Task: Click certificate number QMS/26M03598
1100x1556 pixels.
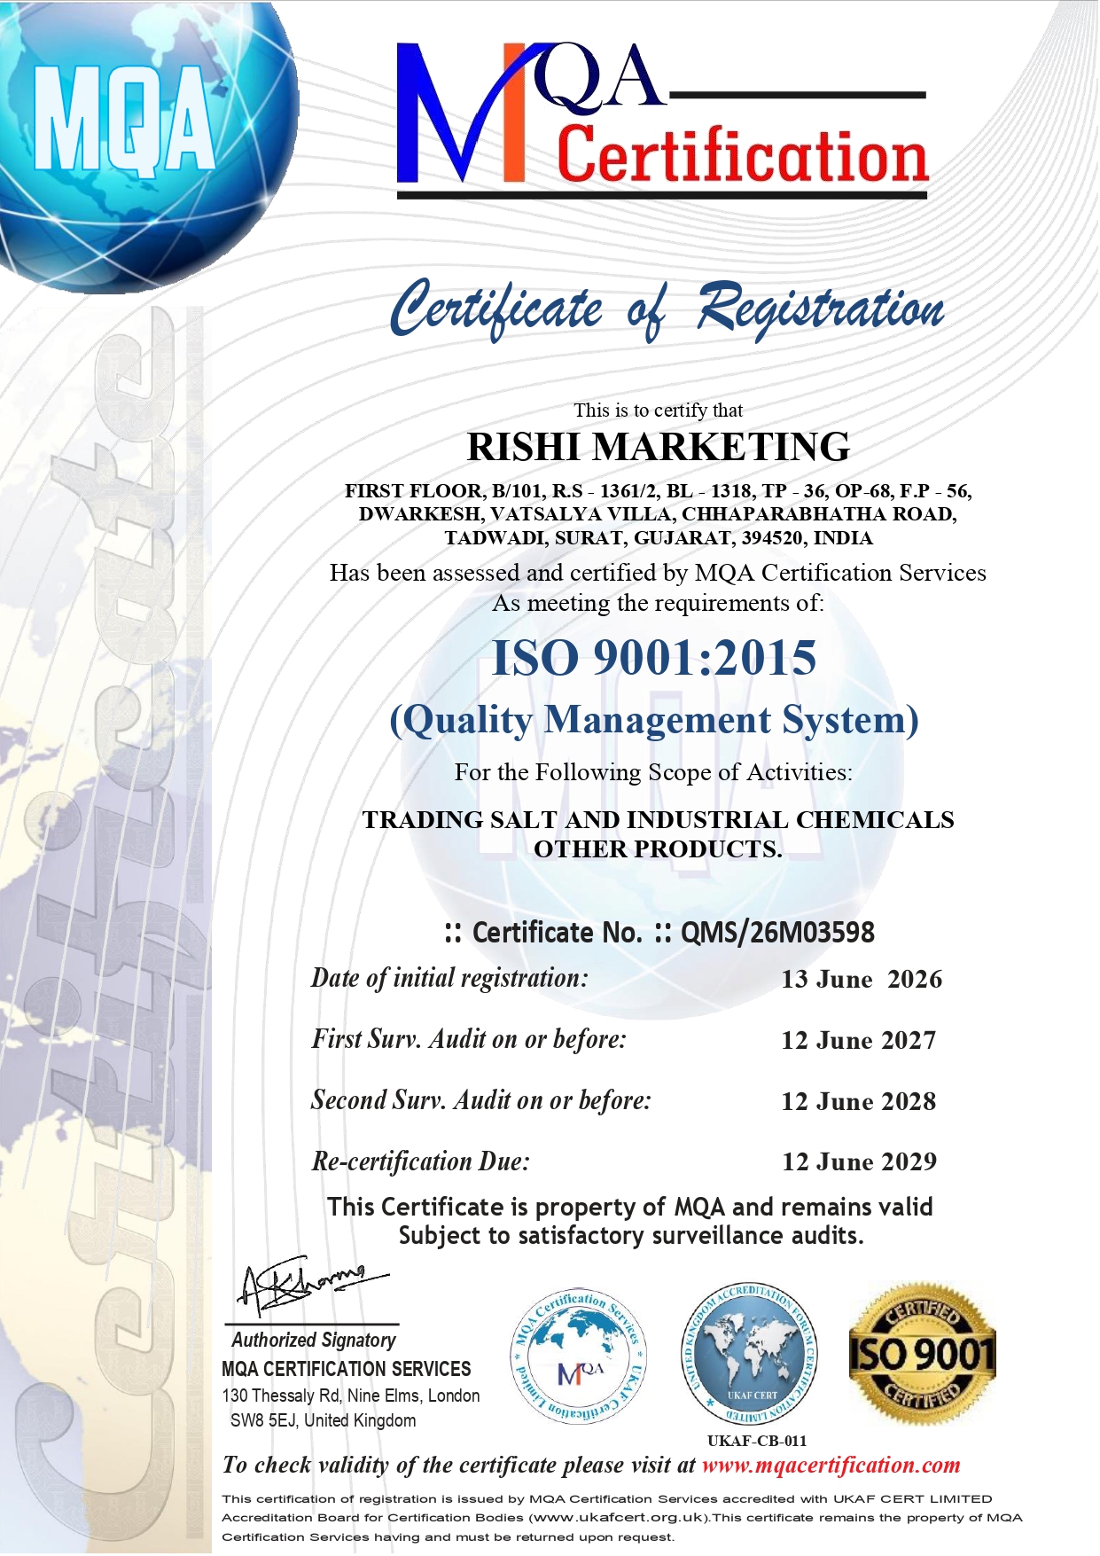Action: (x=777, y=933)
